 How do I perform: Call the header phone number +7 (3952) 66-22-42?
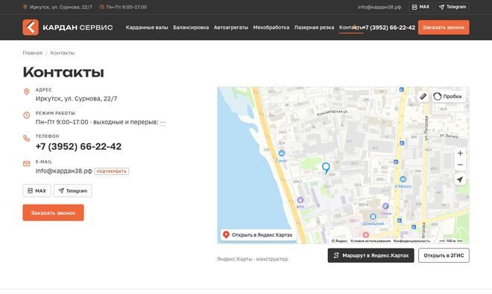pos(389,28)
